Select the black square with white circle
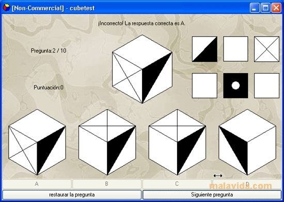 tap(235, 86)
